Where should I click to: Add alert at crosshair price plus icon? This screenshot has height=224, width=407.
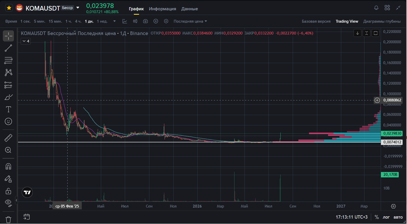pos(377,100)
